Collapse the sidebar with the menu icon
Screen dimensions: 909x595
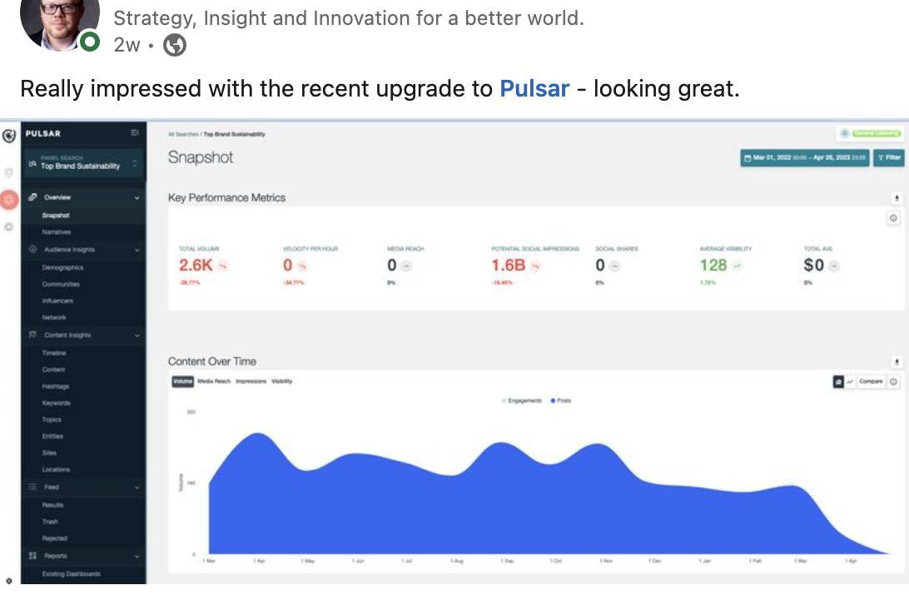click(x=136, y=133)
